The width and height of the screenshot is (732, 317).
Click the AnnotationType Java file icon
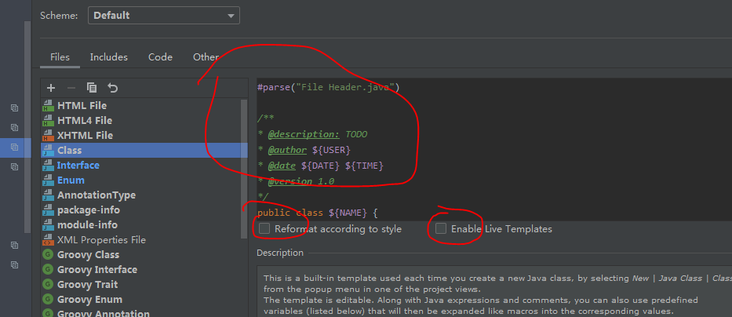[x=48, y=195]
